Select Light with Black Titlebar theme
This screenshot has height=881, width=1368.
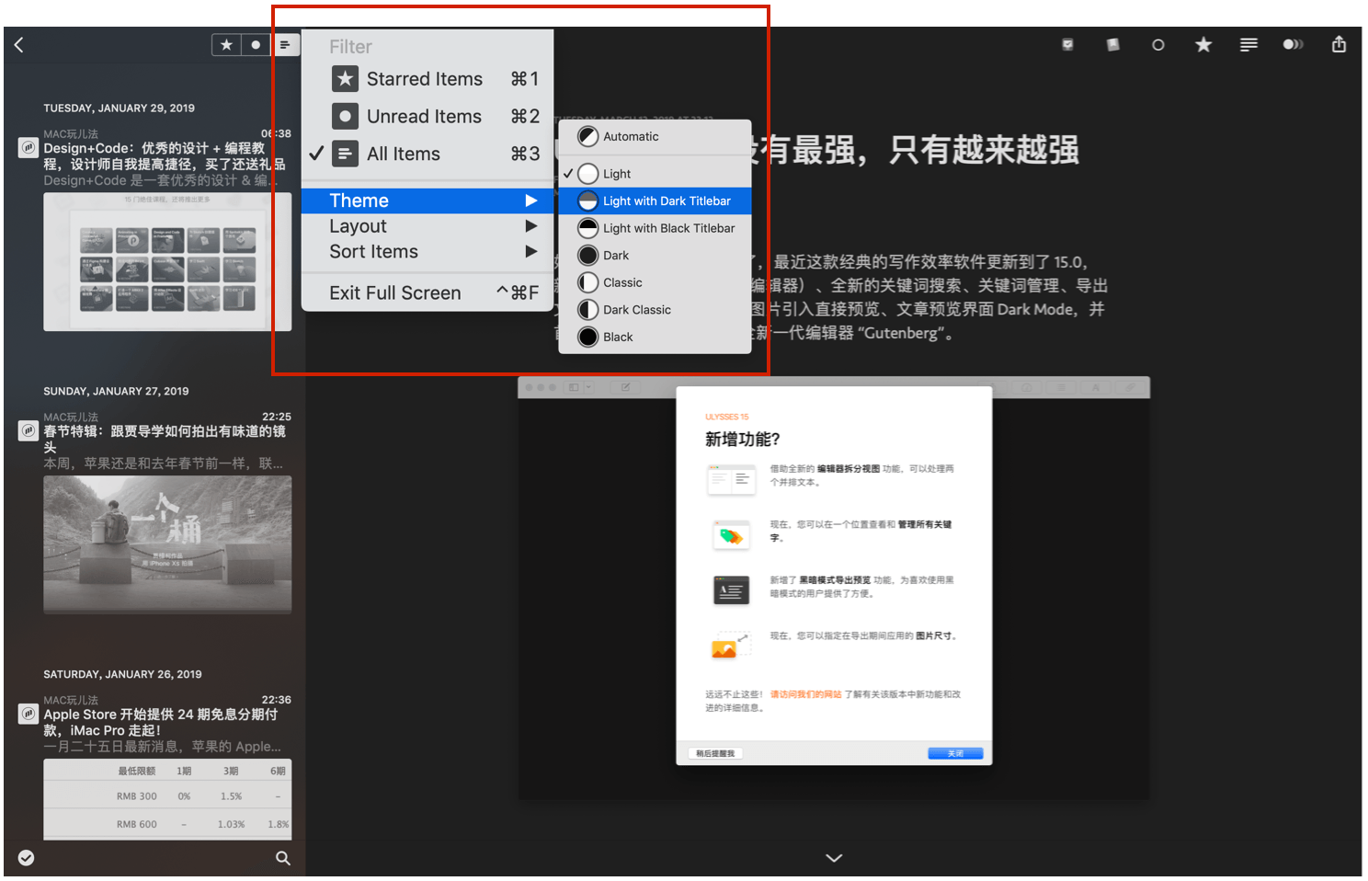(x=655, y=228)
